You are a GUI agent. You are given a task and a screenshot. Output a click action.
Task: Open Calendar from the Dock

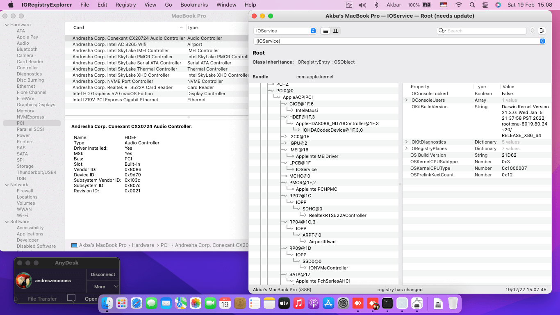click(225, 303)
